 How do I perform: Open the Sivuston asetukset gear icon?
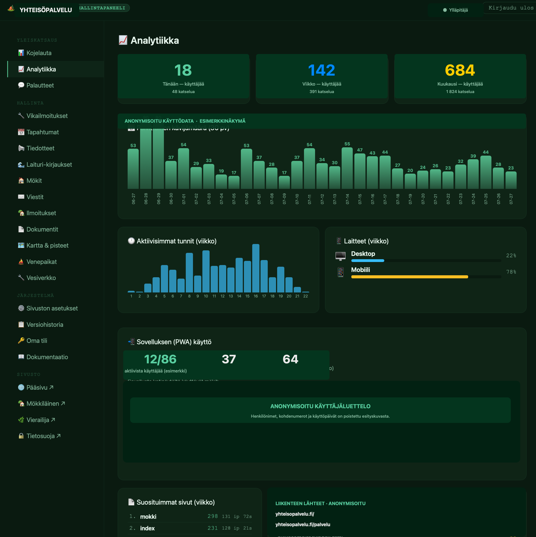pos(21,308)
